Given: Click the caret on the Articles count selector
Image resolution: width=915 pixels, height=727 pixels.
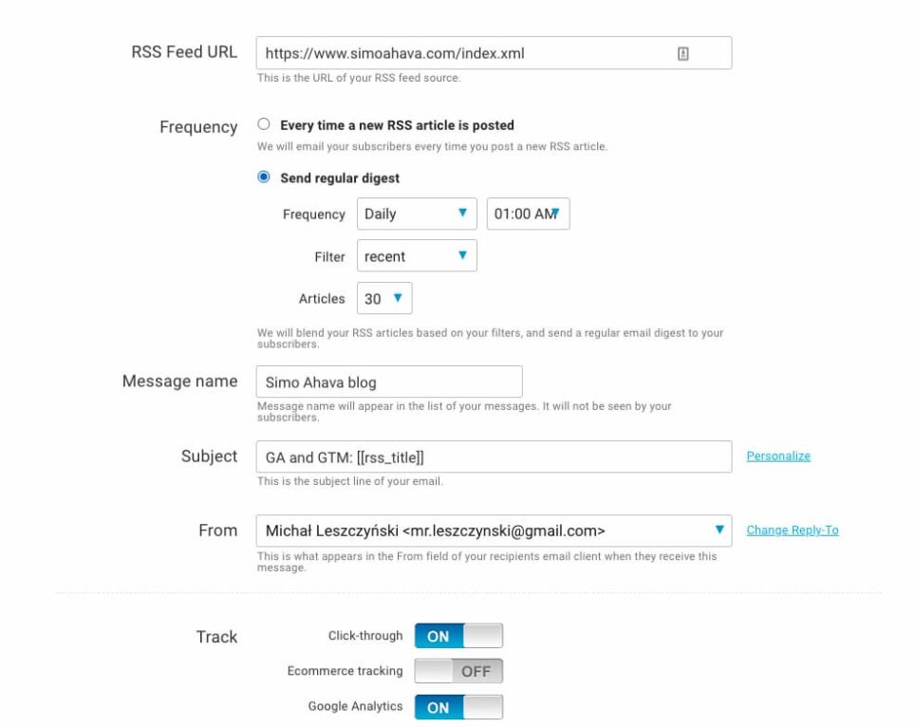Looking at the screenshot, I should tap(400, 298).
